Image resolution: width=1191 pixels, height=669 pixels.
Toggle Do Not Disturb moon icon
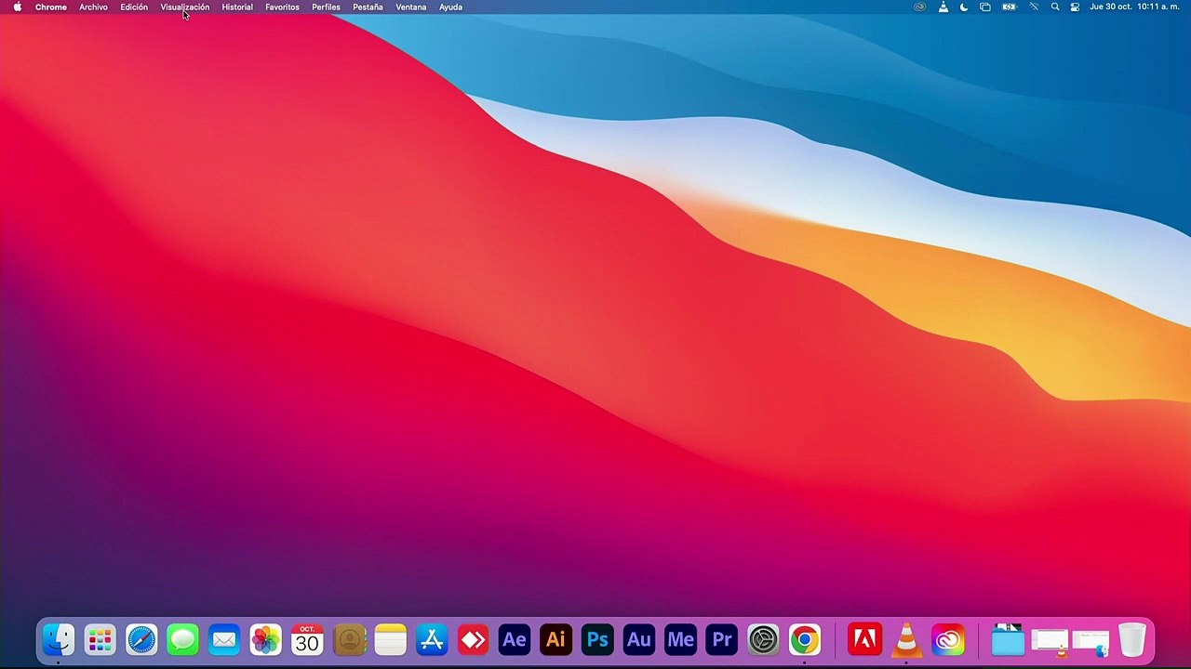tap(964, 7)
